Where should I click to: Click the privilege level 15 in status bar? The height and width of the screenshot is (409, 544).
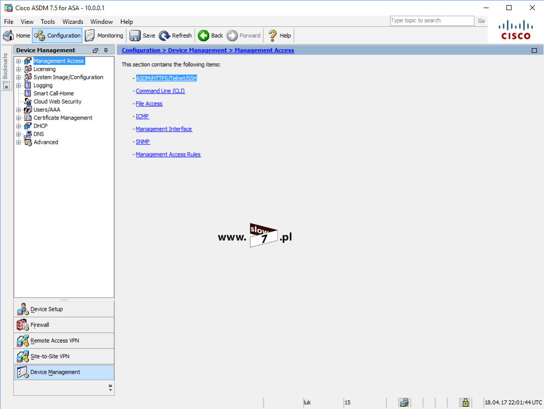tap(347, 402)
